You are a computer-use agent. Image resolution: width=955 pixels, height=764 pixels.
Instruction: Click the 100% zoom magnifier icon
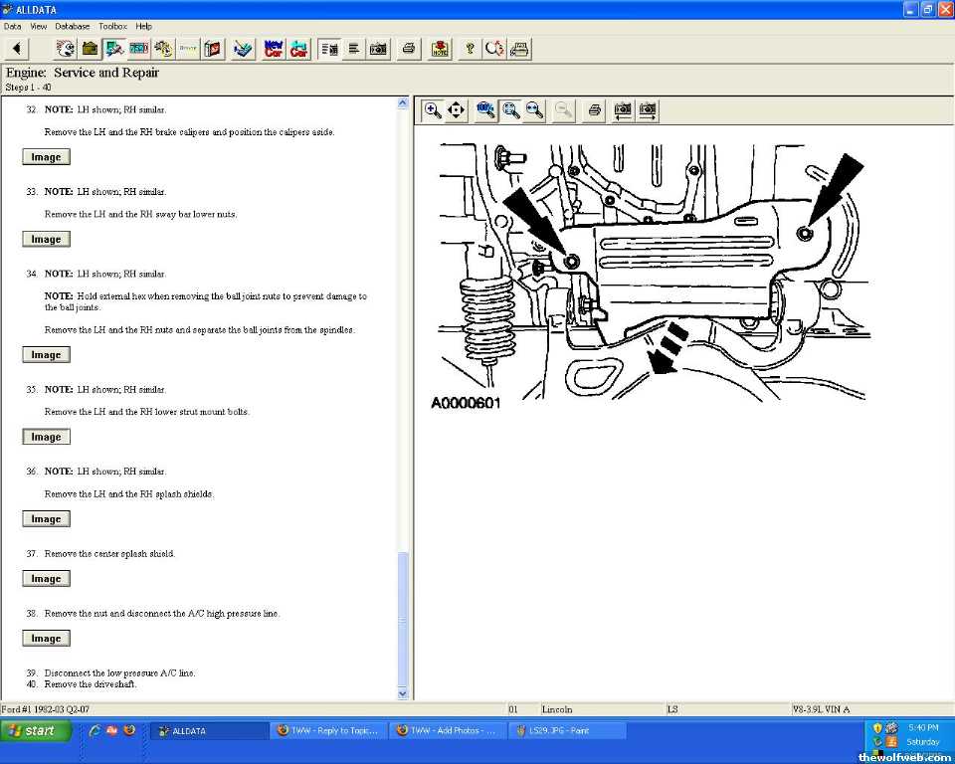pos(486,110)
